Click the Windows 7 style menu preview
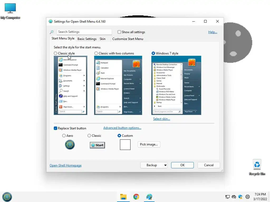The image size is (270, 202). click(176, 85)
